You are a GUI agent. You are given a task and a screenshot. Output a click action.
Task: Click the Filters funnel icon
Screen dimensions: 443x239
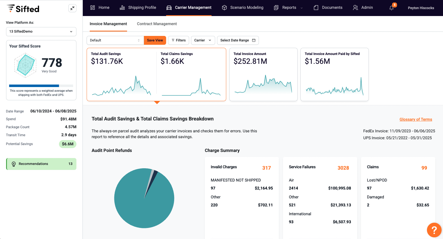(173, 40)
